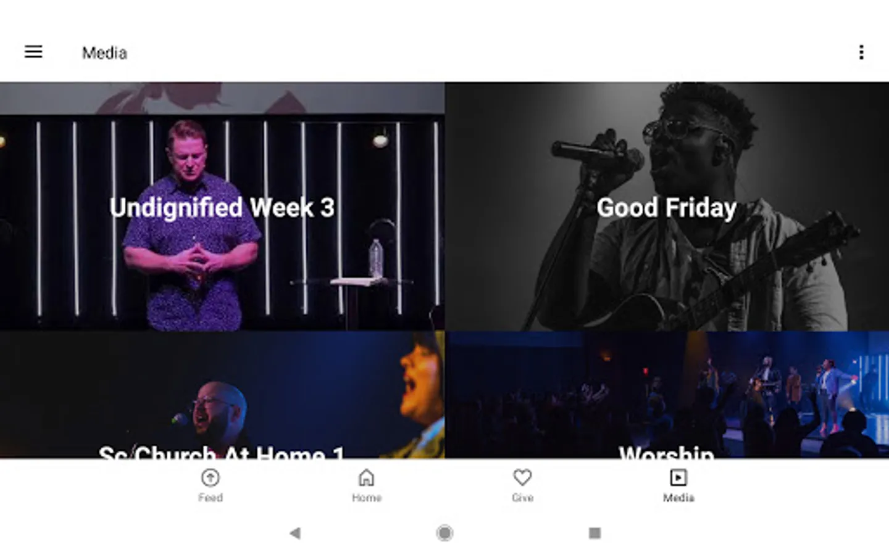
Task: Click the Good Friday title text
Action: (x=667, y=208)
